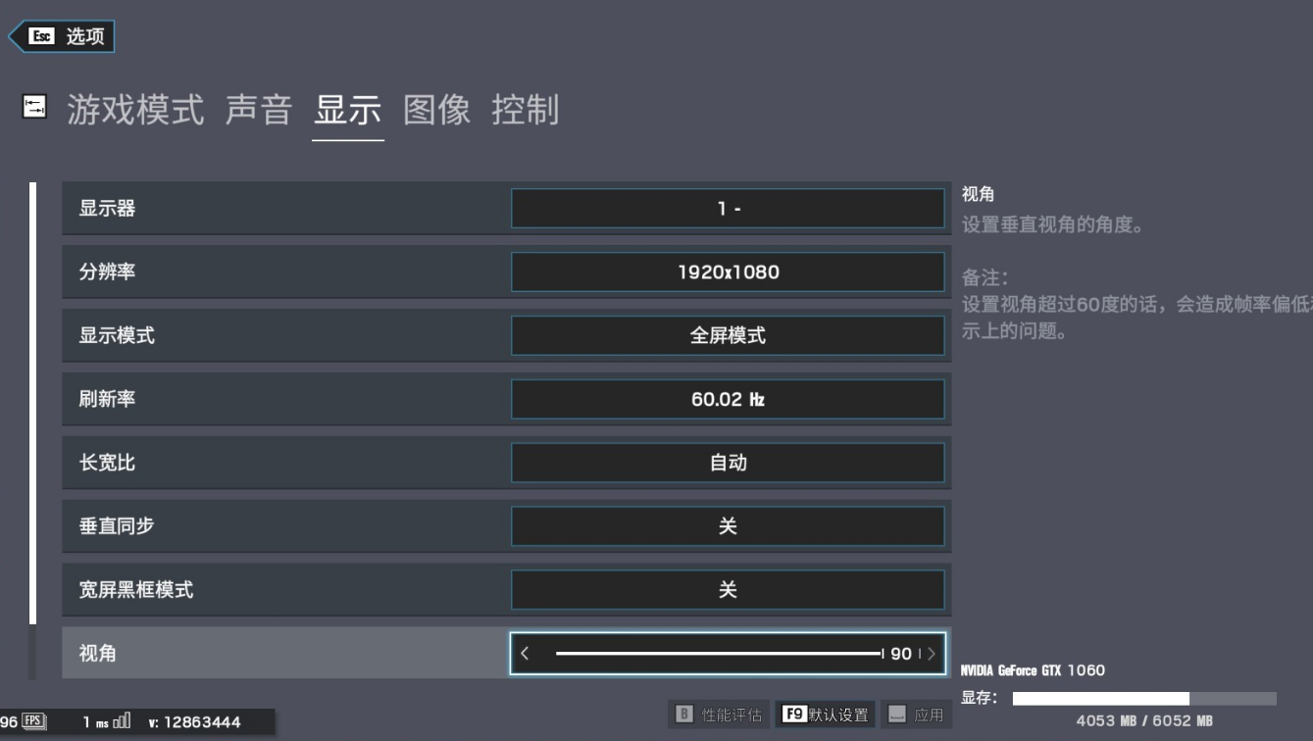
Task: Toggle 垂直同步 setting currently 关
Action: (x=728, y=526)
